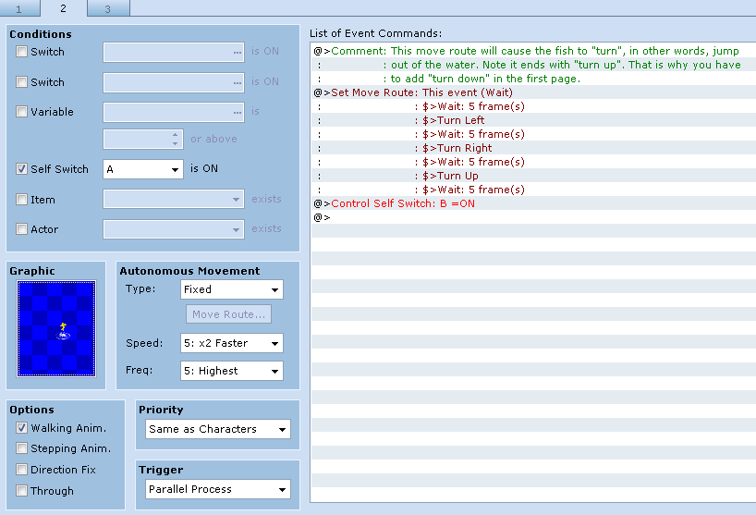Select the comment line 'out of the water'
The image size is (756, 515).
point(533,65)
